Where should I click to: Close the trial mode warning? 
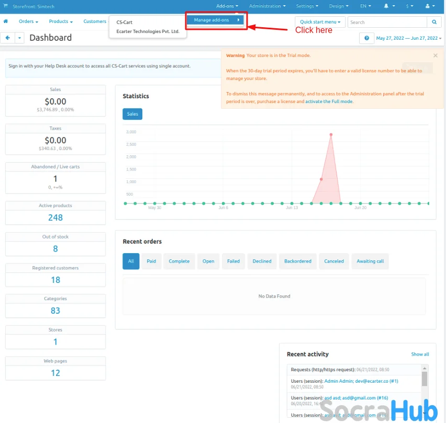click(x=436, y=55)
